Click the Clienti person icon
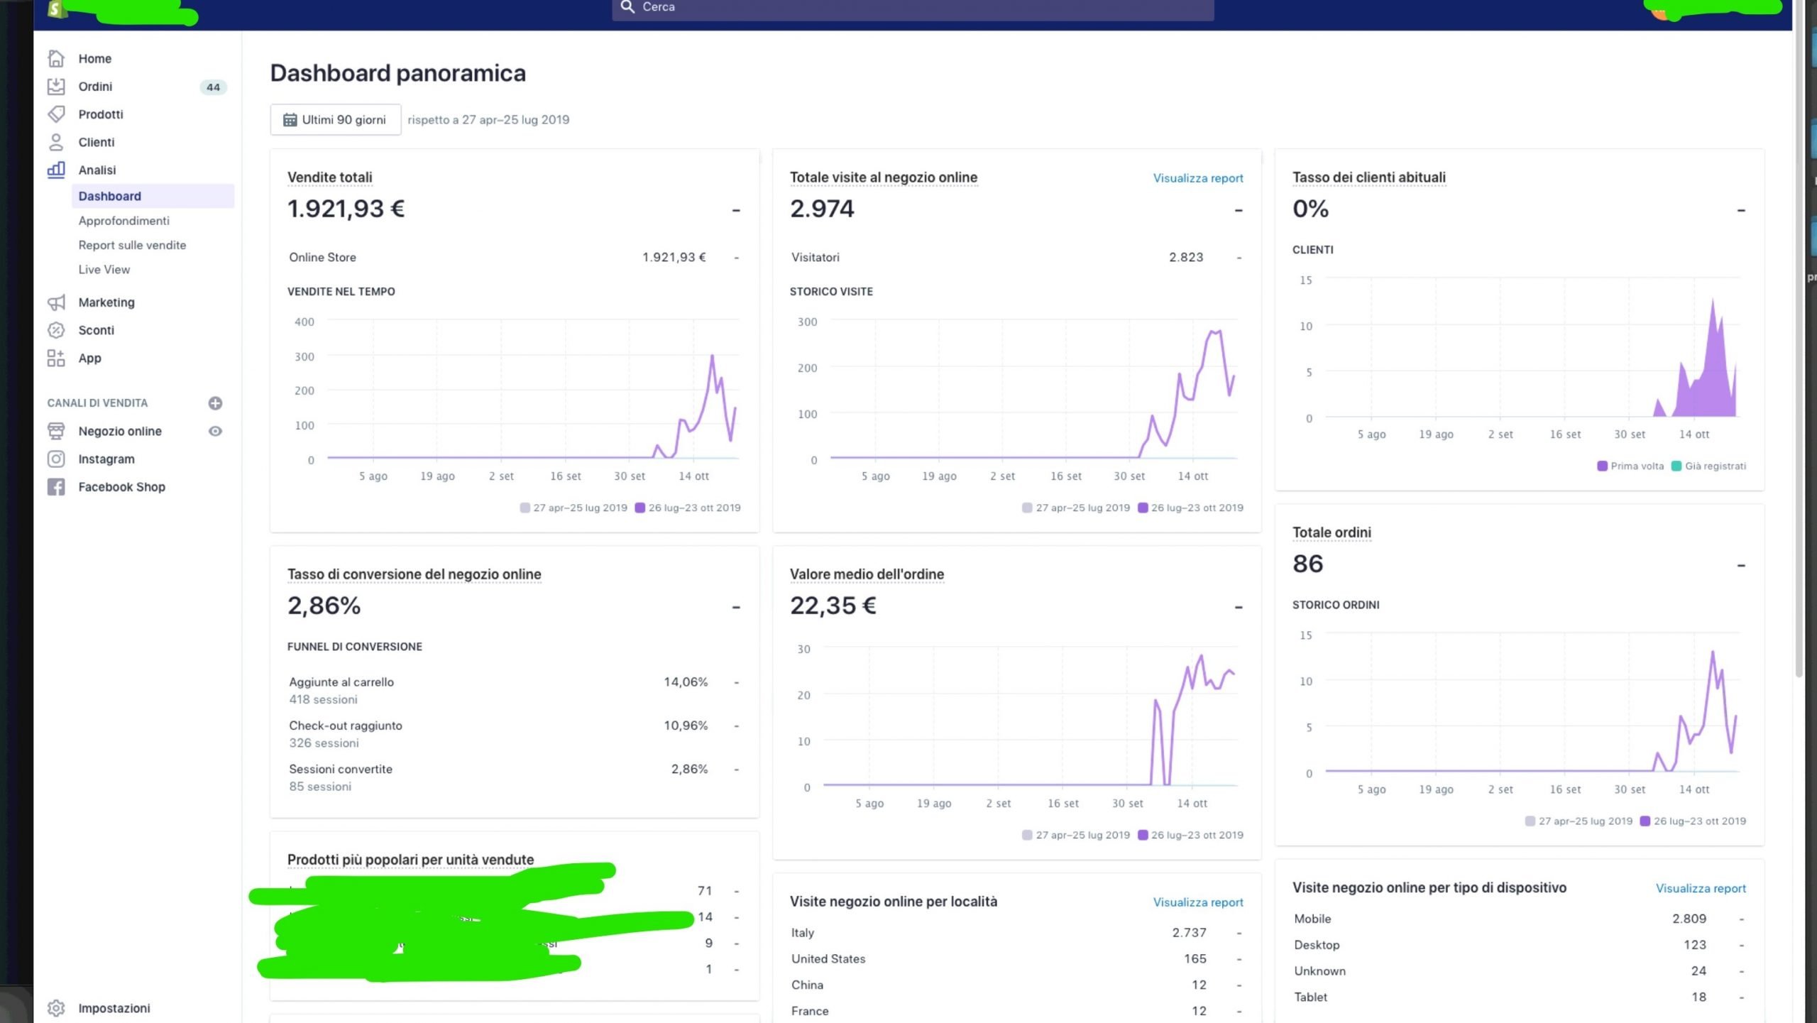The width and height of the screenshot is (1817, 1023). click(56, 142)
